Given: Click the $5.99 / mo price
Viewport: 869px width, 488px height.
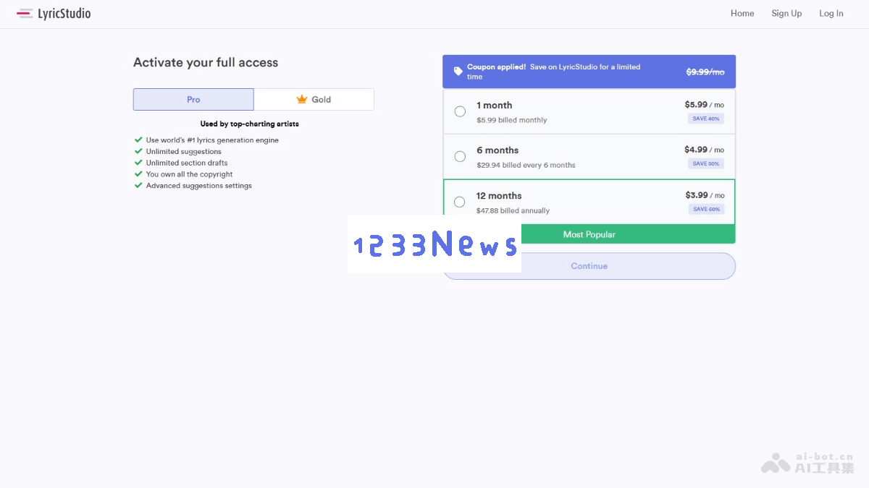Looking at the screenshot, I should coord(705,105).
